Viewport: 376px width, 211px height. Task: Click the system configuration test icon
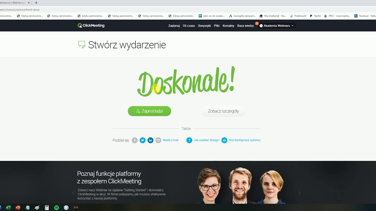click(x=224, y=140)
